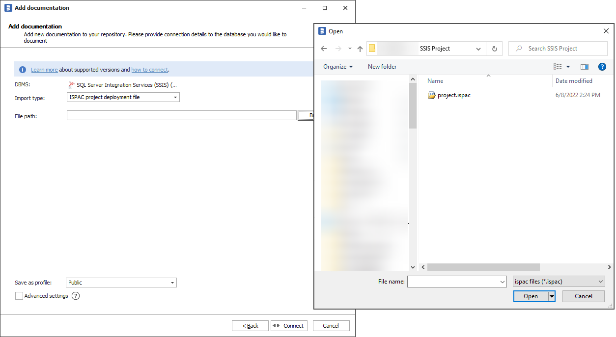Click New folder in the toolbar

tap(382, 66)
